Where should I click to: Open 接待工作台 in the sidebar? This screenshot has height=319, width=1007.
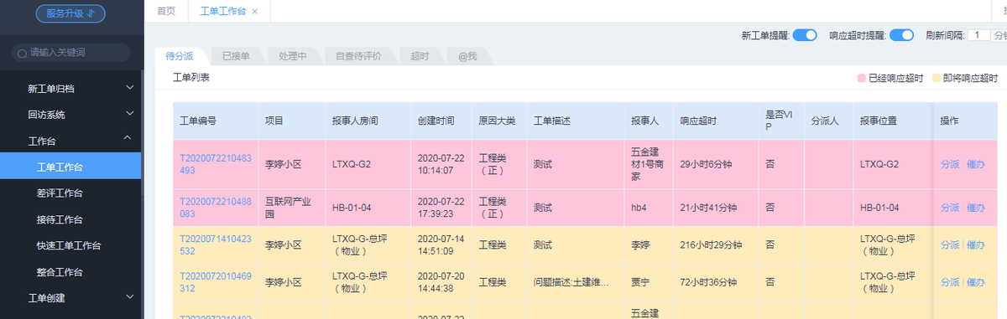point(71,219)
